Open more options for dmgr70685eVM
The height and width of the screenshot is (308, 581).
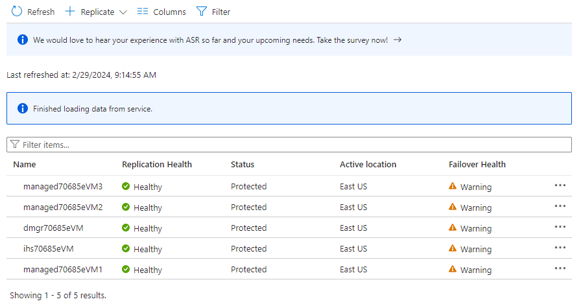[x=560, y=227]
